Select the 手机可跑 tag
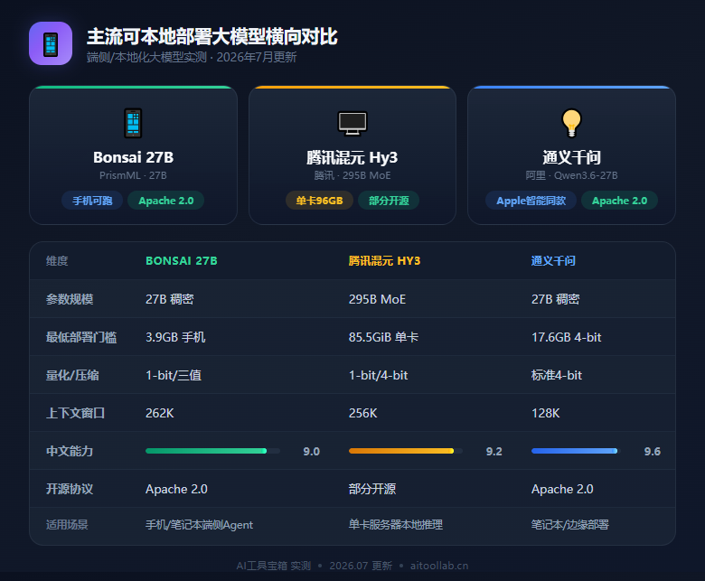This screenshot has width=705, height=581. coord(92,201)
